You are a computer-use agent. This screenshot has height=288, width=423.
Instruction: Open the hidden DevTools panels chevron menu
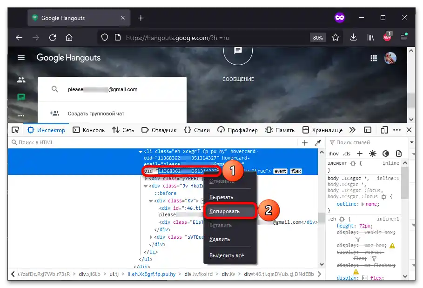(x=353, y=130)
